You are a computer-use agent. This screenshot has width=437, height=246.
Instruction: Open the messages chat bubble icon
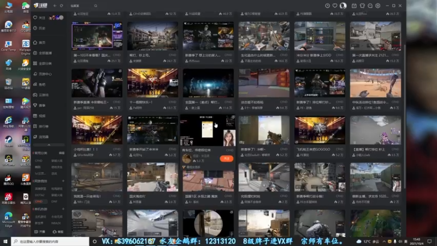tap(370, 5)
